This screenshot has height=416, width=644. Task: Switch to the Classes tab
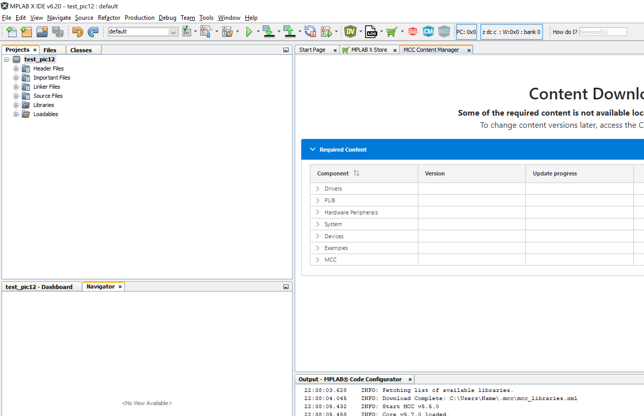81,50
